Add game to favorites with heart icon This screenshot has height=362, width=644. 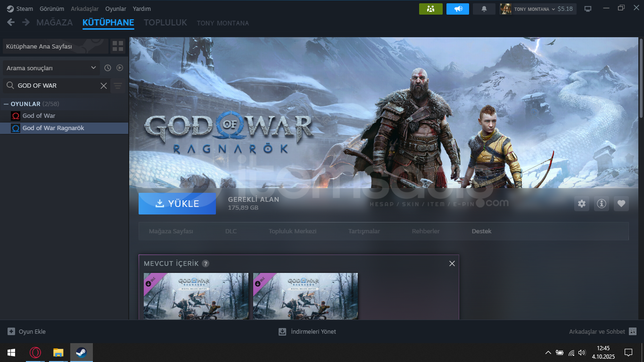click(621, 204)
